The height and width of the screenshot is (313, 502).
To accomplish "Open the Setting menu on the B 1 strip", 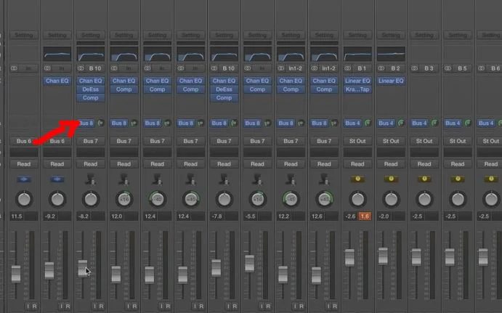I will point(357,35).
